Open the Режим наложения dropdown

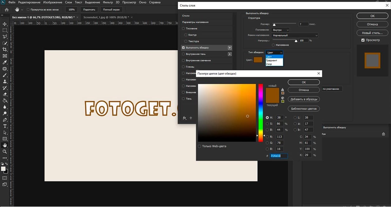pyautogui.click(x=295, y=35)
